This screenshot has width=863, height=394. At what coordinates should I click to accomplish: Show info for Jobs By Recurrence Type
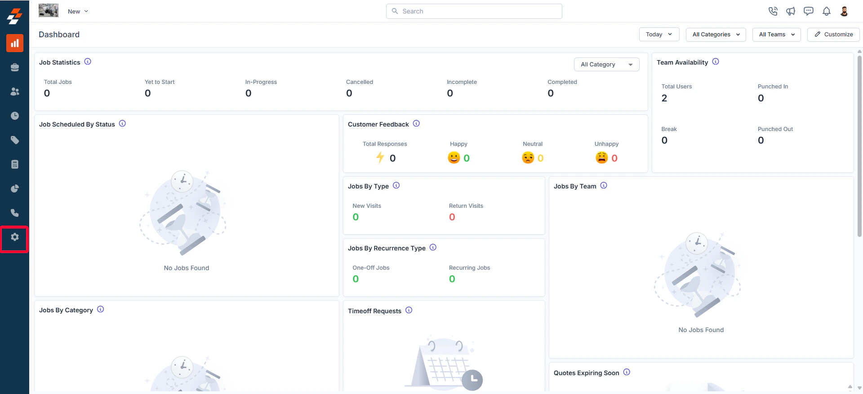point(433,247)
